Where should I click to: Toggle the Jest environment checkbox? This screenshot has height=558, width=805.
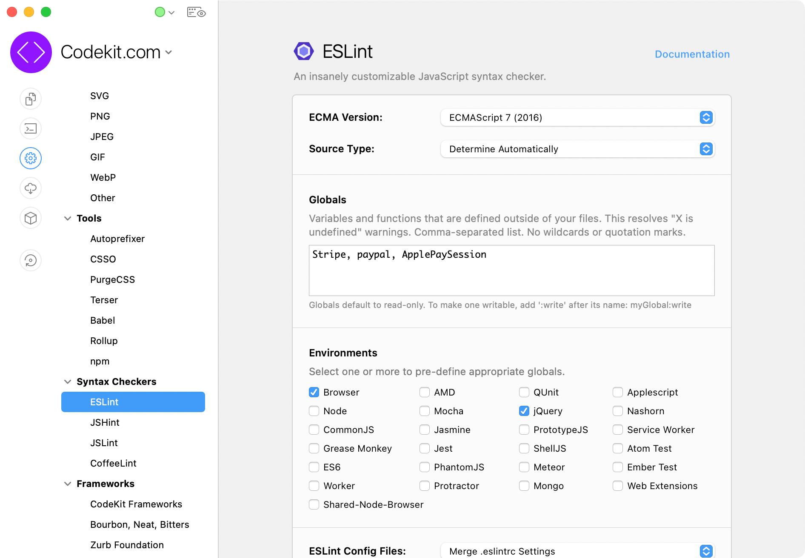click(x=425, y=448)
